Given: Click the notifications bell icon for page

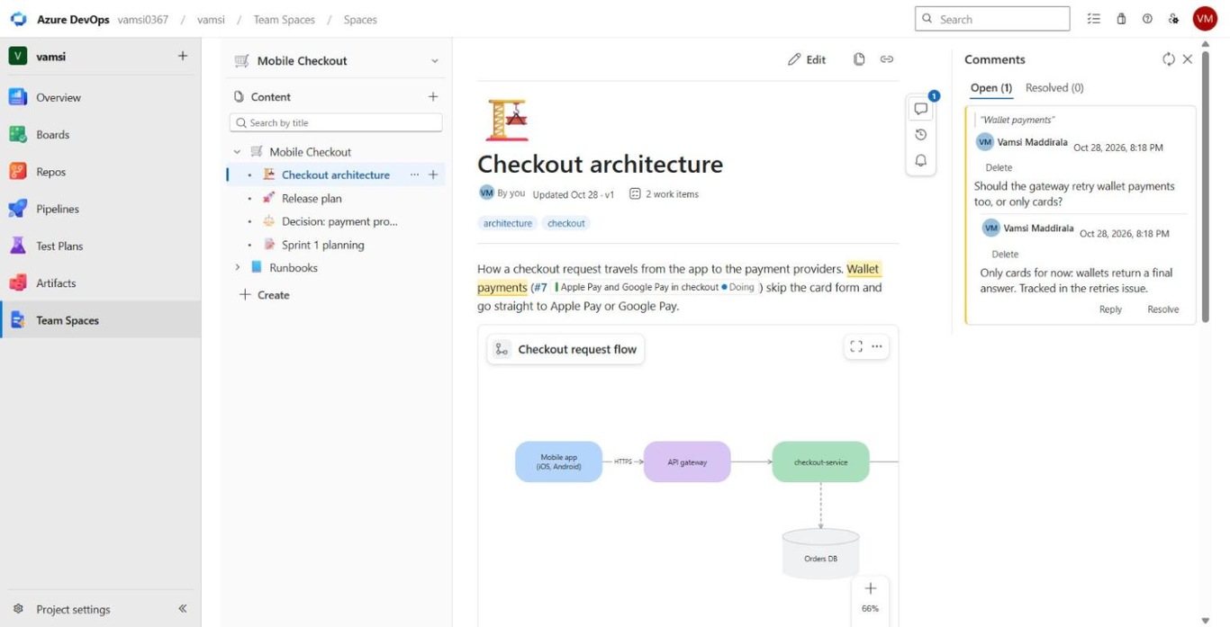Looking at the screenshot, I should [921, 161].
